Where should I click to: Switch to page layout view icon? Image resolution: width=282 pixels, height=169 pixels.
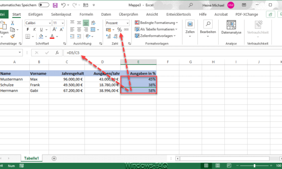(217, 165)
